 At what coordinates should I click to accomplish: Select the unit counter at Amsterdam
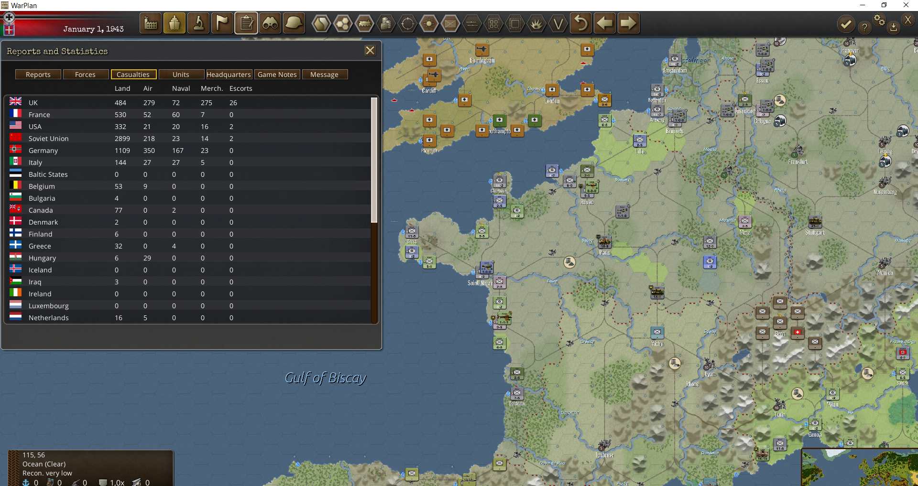coord(675,60)
